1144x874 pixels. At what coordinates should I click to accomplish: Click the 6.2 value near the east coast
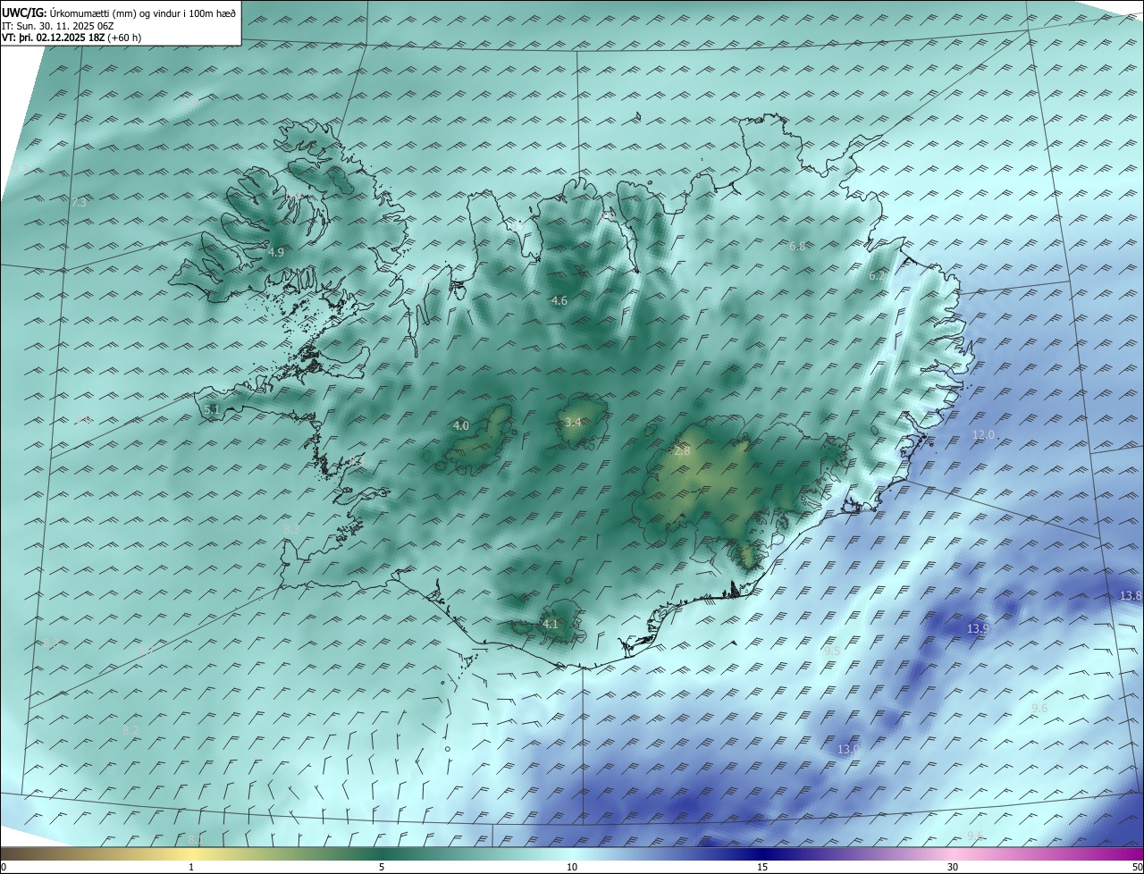click(x=878, y=277)
